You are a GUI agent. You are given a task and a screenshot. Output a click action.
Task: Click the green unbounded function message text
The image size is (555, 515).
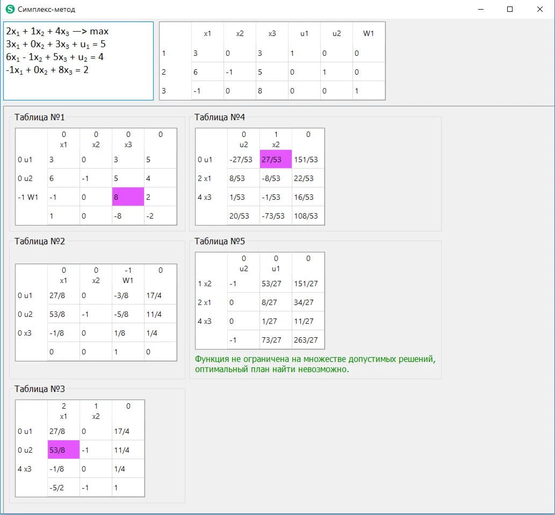coord(315,364)
